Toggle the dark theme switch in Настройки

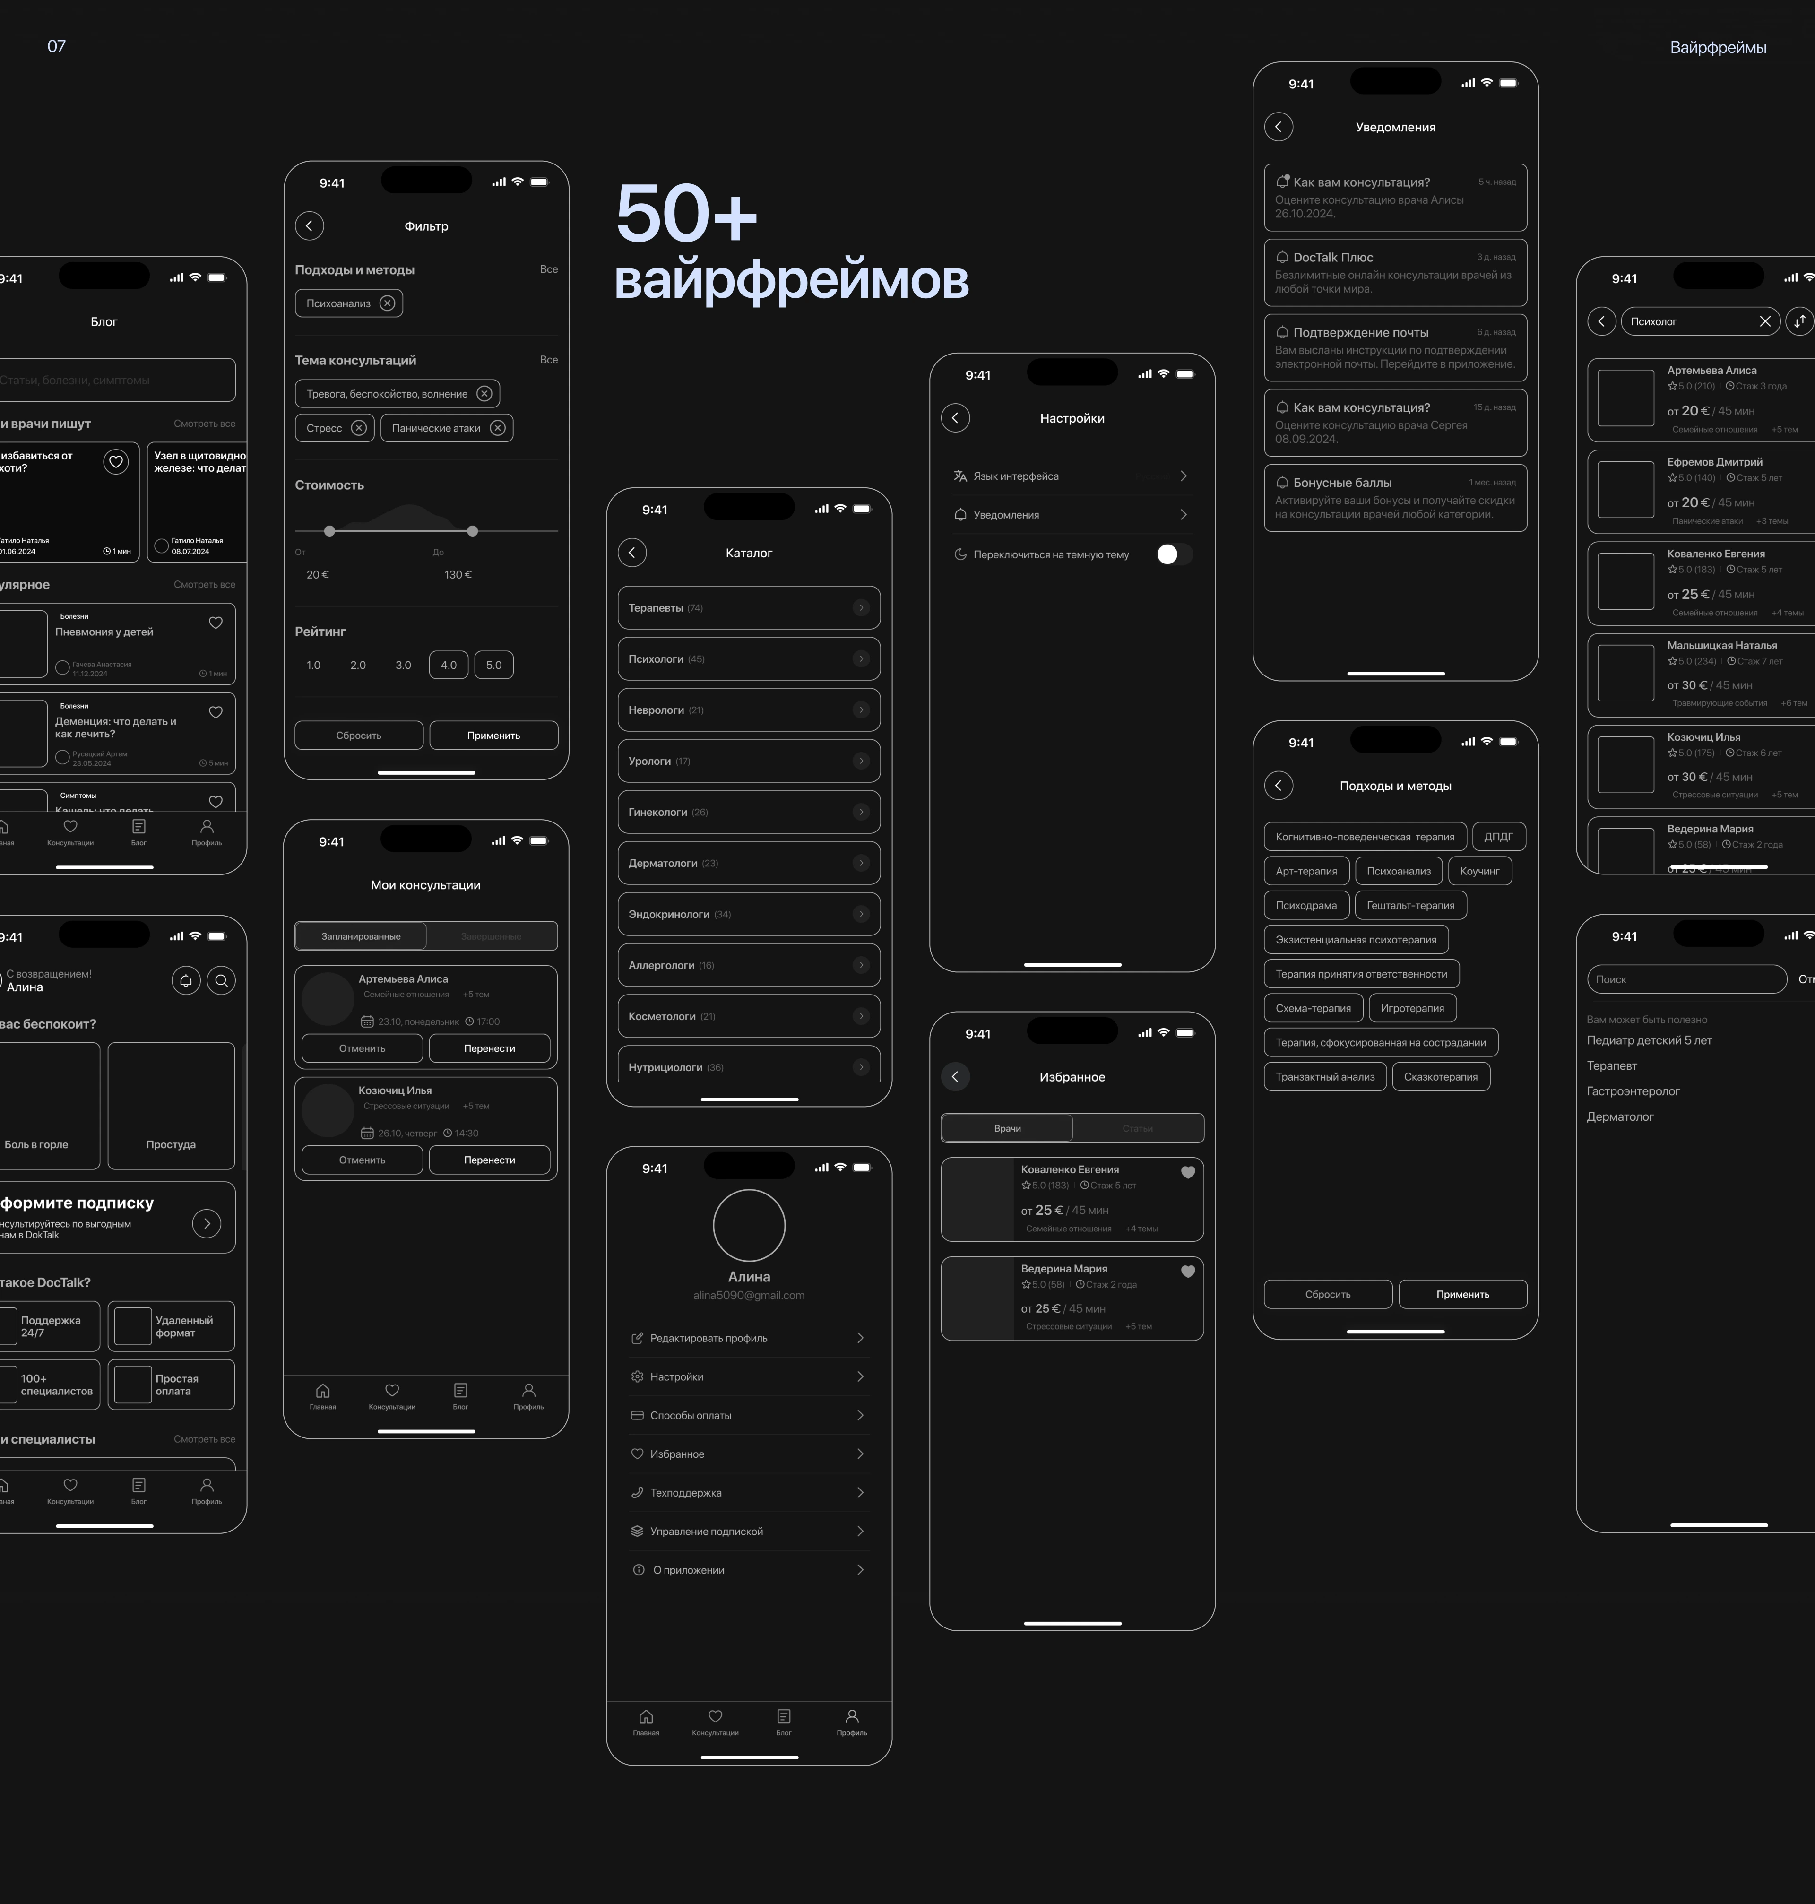[x=1174, y=554]
